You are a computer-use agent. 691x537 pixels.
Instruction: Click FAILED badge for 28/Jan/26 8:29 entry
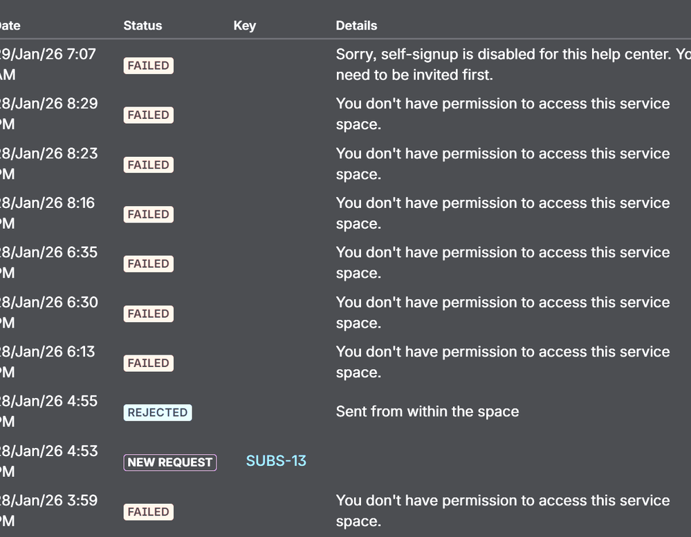148,115
